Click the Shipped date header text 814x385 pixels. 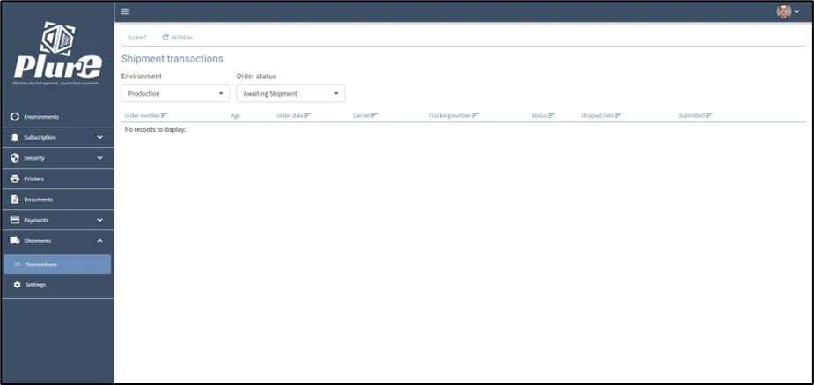click(x=598, y=115)
